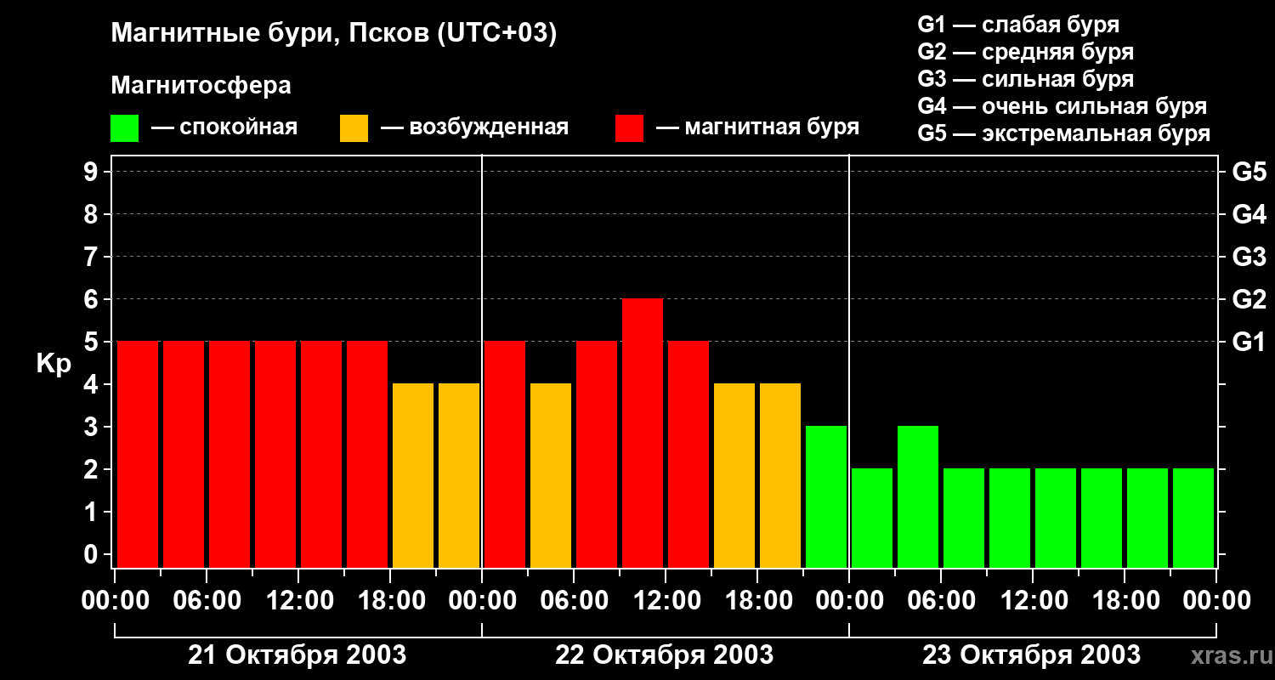Click the Kp axis label

54,364
